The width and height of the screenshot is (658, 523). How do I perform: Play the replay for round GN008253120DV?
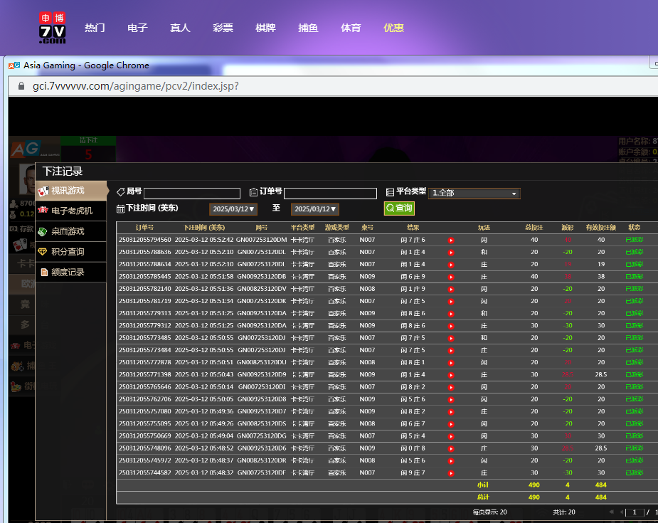451,290
